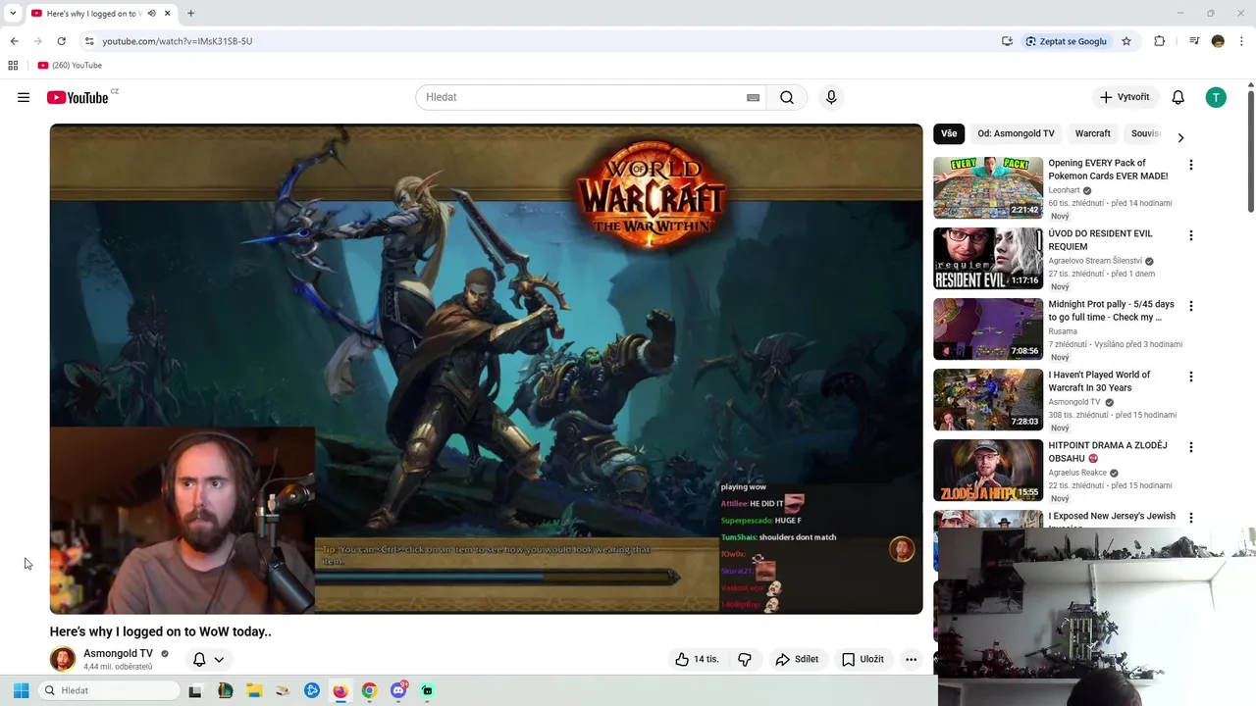This screenshot has height=706, width=1256.
Task: Dislike the video with thumbs-down
Action: click(745, 659)
